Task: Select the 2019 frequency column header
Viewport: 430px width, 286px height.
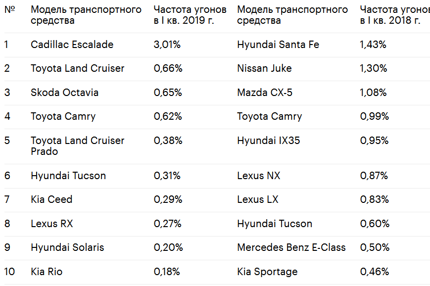Action: click(190, 15)
